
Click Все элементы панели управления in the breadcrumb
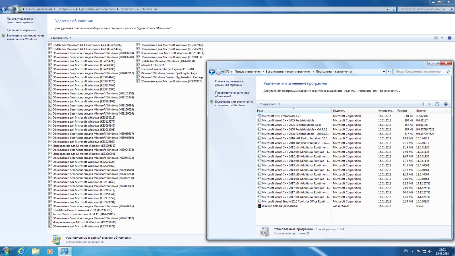point(288,72)
